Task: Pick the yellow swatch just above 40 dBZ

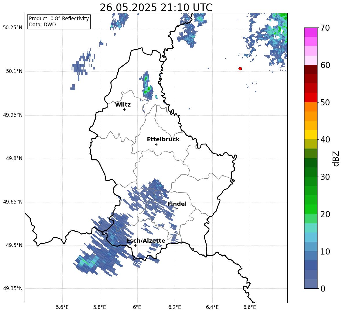Action: point(311,135)
